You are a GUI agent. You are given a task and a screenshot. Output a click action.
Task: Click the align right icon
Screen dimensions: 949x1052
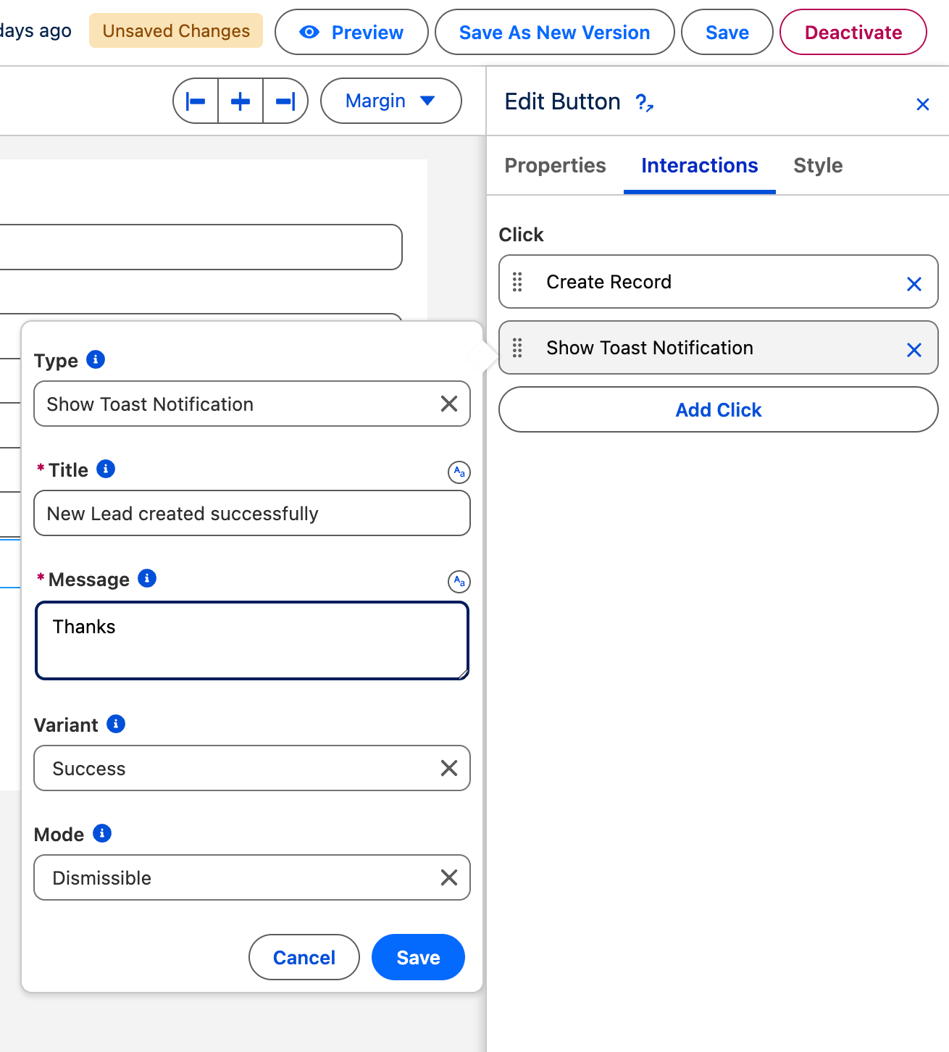click(285, 101)
